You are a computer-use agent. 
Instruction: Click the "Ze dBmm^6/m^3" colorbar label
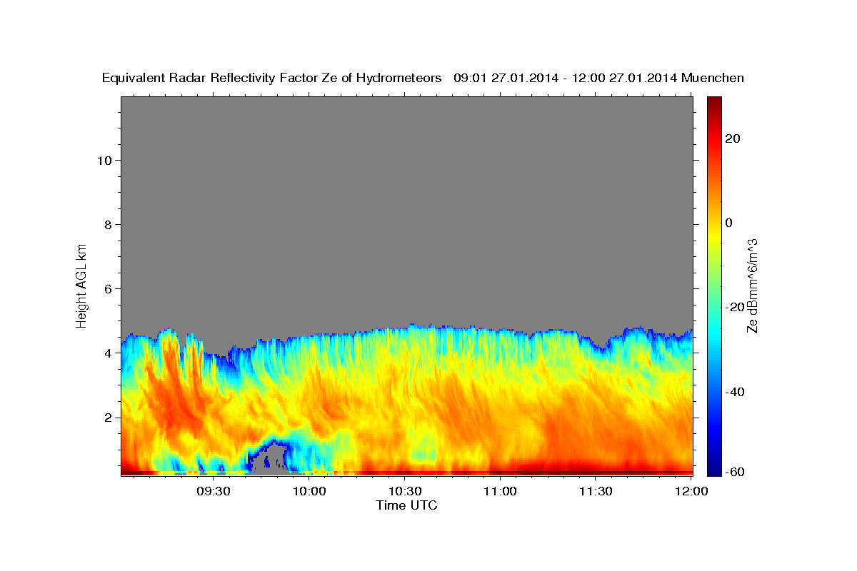pyautogui.click(x=752, y=285)
